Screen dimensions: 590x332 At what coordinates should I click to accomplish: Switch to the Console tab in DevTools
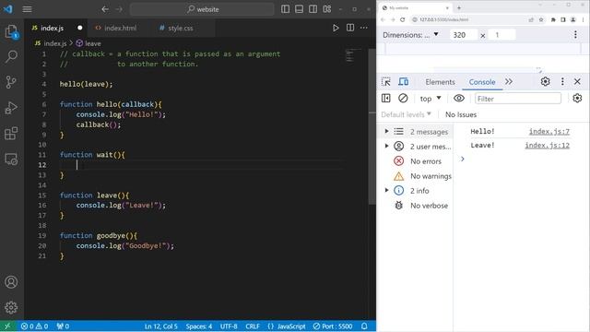482,82
